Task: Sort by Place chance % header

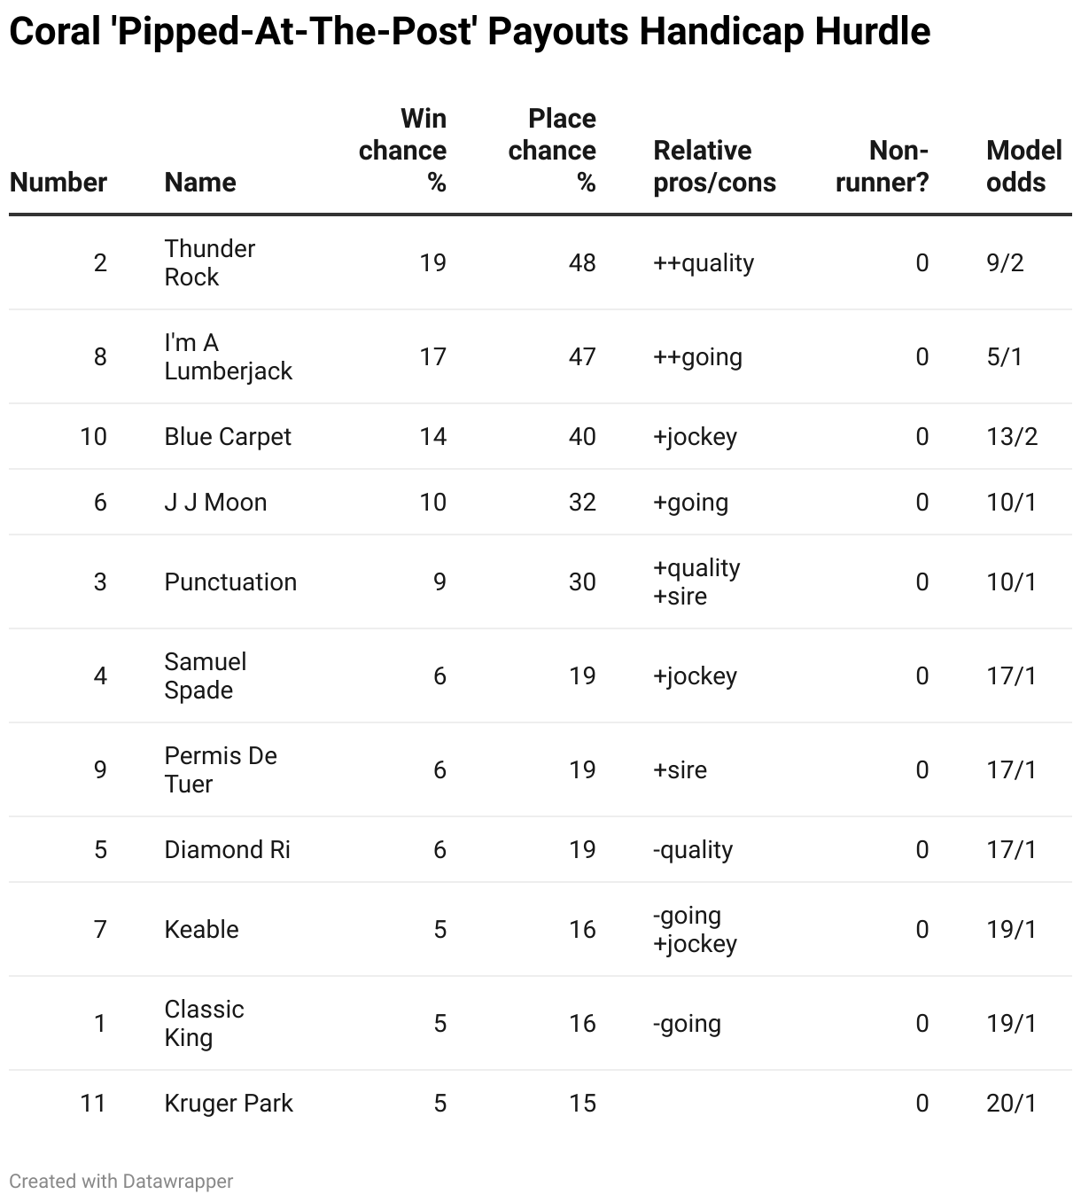Action: click(x=552, y=150)
